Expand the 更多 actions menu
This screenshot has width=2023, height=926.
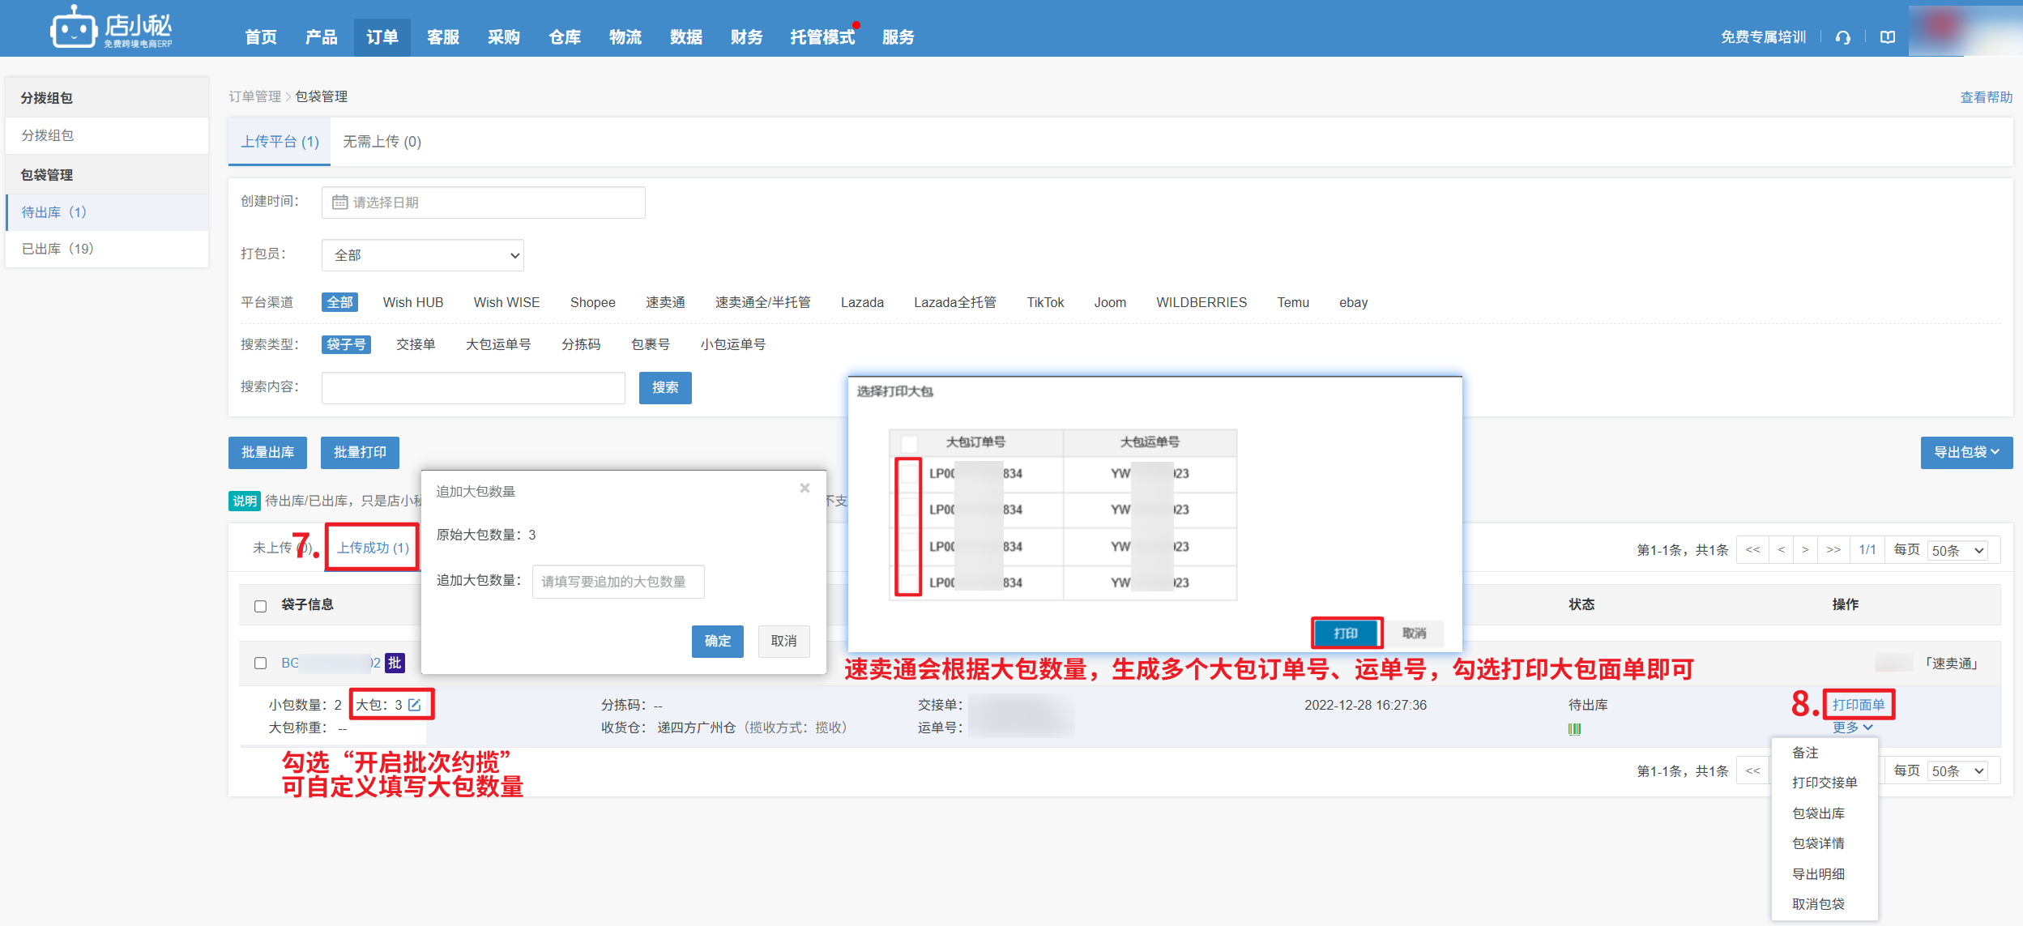click(1852, 728)
